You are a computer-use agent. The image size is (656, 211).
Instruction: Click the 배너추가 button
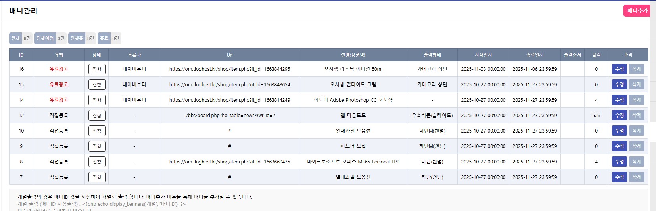coord(637,11)
